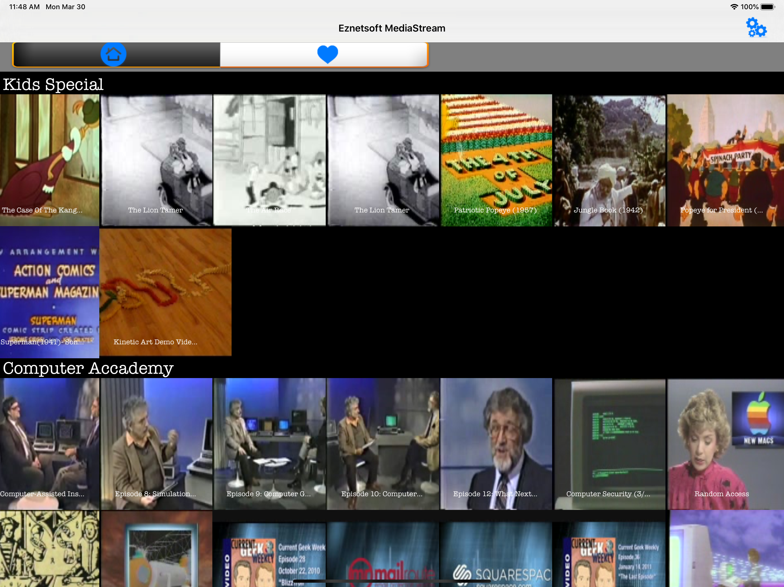The height and width of the screenshot is (587, 784).
Task: Open Computer-Assisted Ins... video
Action: (50, 444)
